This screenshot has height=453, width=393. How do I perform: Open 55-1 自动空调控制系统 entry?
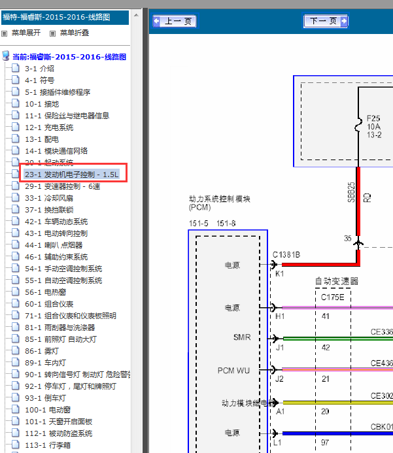pyautogui.click(x=63, y=280)
